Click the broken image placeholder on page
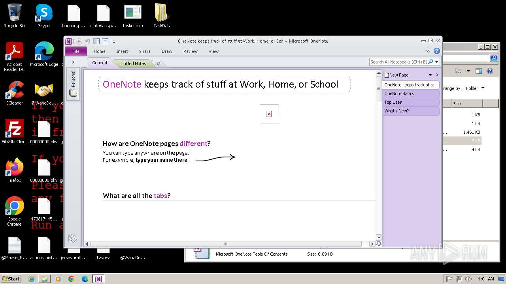The image size is (506, 284). click(x=269, y=114)
